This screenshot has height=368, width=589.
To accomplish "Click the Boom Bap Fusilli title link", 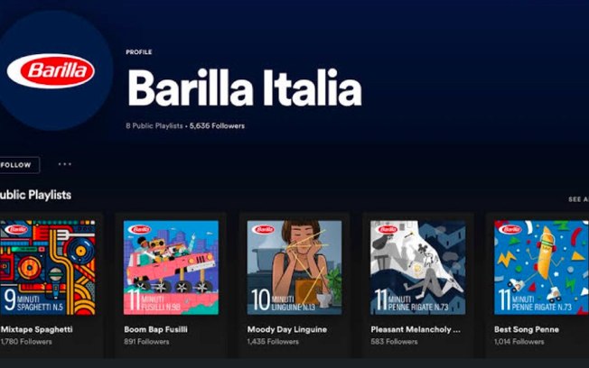I will click(155, 329).
